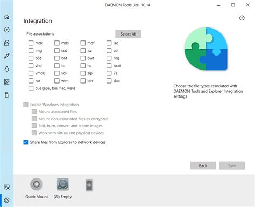The width and height of the screenshot is (255, 207).
Task: Click the Integration heading text
Action: coord(38,21)
